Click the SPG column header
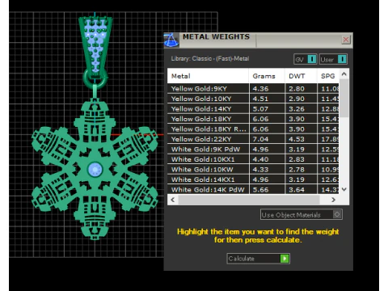 coord(328,76)
